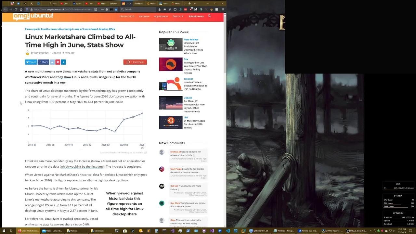Click the omg! ubuntu! site logo
Screen dimensions: 416x234
point(33,16)
